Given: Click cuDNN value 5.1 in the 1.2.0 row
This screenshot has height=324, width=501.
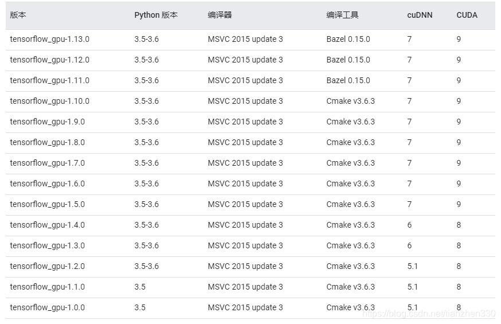Looking at the screenshot, I should tap(413, 267).
